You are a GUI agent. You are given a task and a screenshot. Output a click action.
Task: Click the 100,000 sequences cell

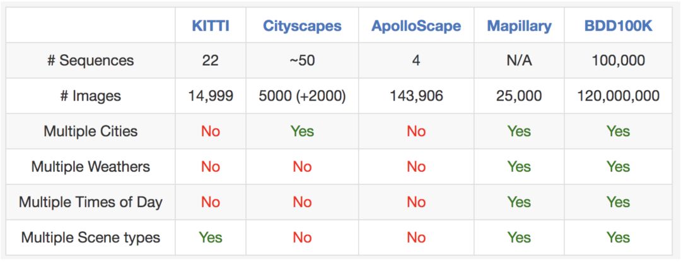618,60
